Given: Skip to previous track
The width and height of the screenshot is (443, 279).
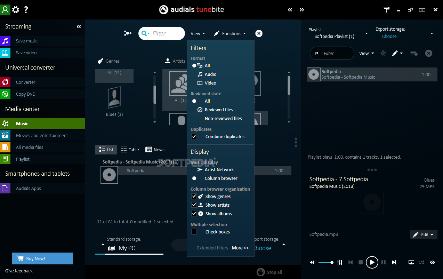Looking at the screenshot, I should [351, 262].
